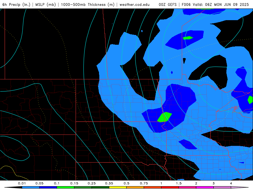Click the yellow 0.35 legend swatch
The height and width of the screenshot is (189, 253).
click(x=118, y=187)
